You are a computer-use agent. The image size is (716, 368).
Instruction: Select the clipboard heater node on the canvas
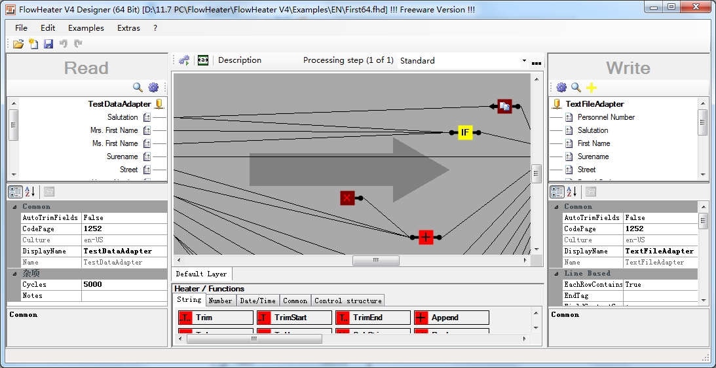(x=504, y=106)
